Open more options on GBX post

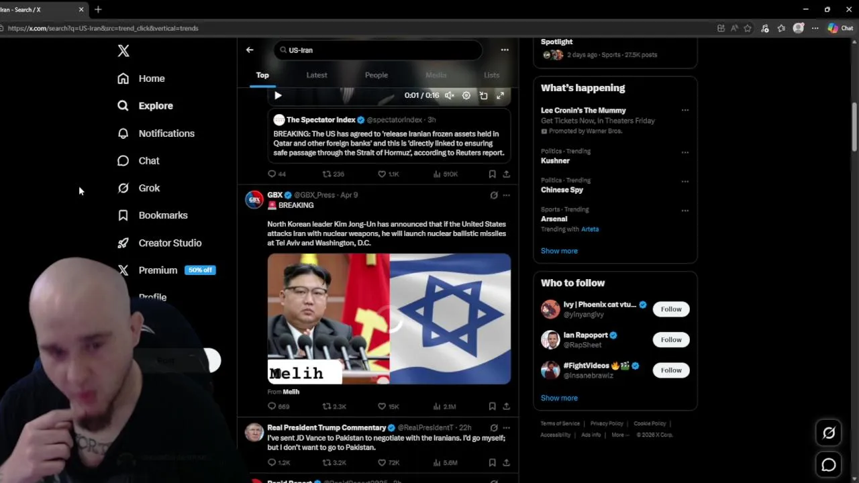(x=506, y=195)
